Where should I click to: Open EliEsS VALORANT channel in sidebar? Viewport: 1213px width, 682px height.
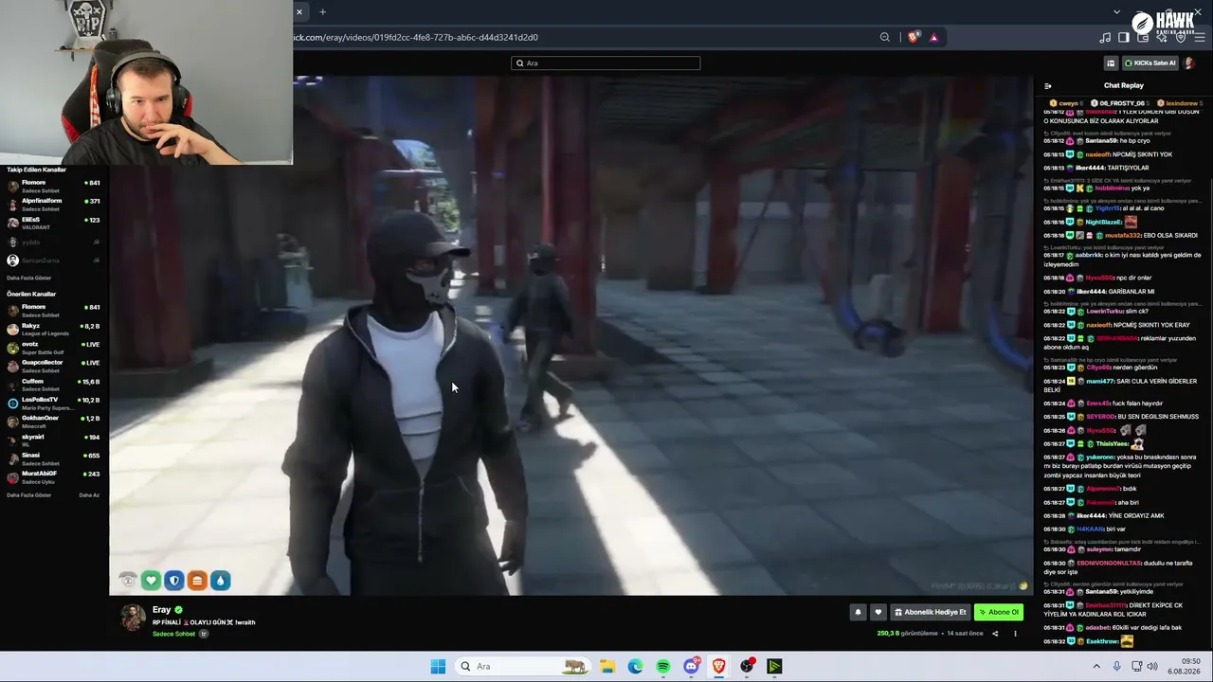[x=54, y=223]
